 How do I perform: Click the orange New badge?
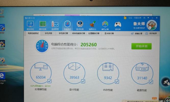coord(154,98)
